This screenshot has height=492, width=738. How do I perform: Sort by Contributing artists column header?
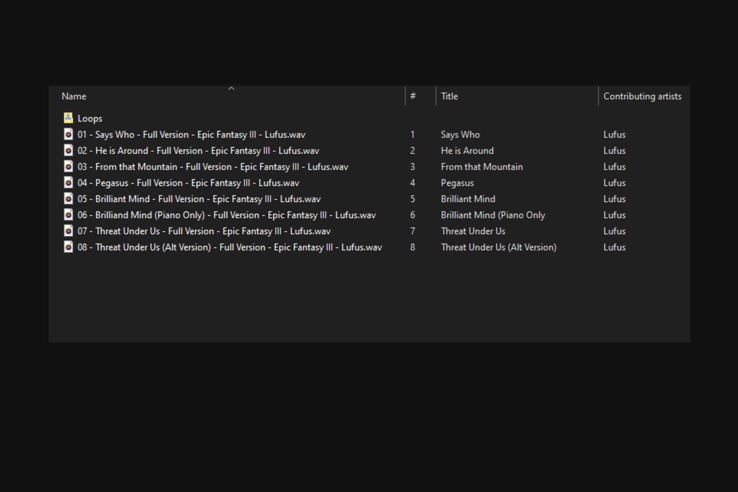tap(642, 96)
